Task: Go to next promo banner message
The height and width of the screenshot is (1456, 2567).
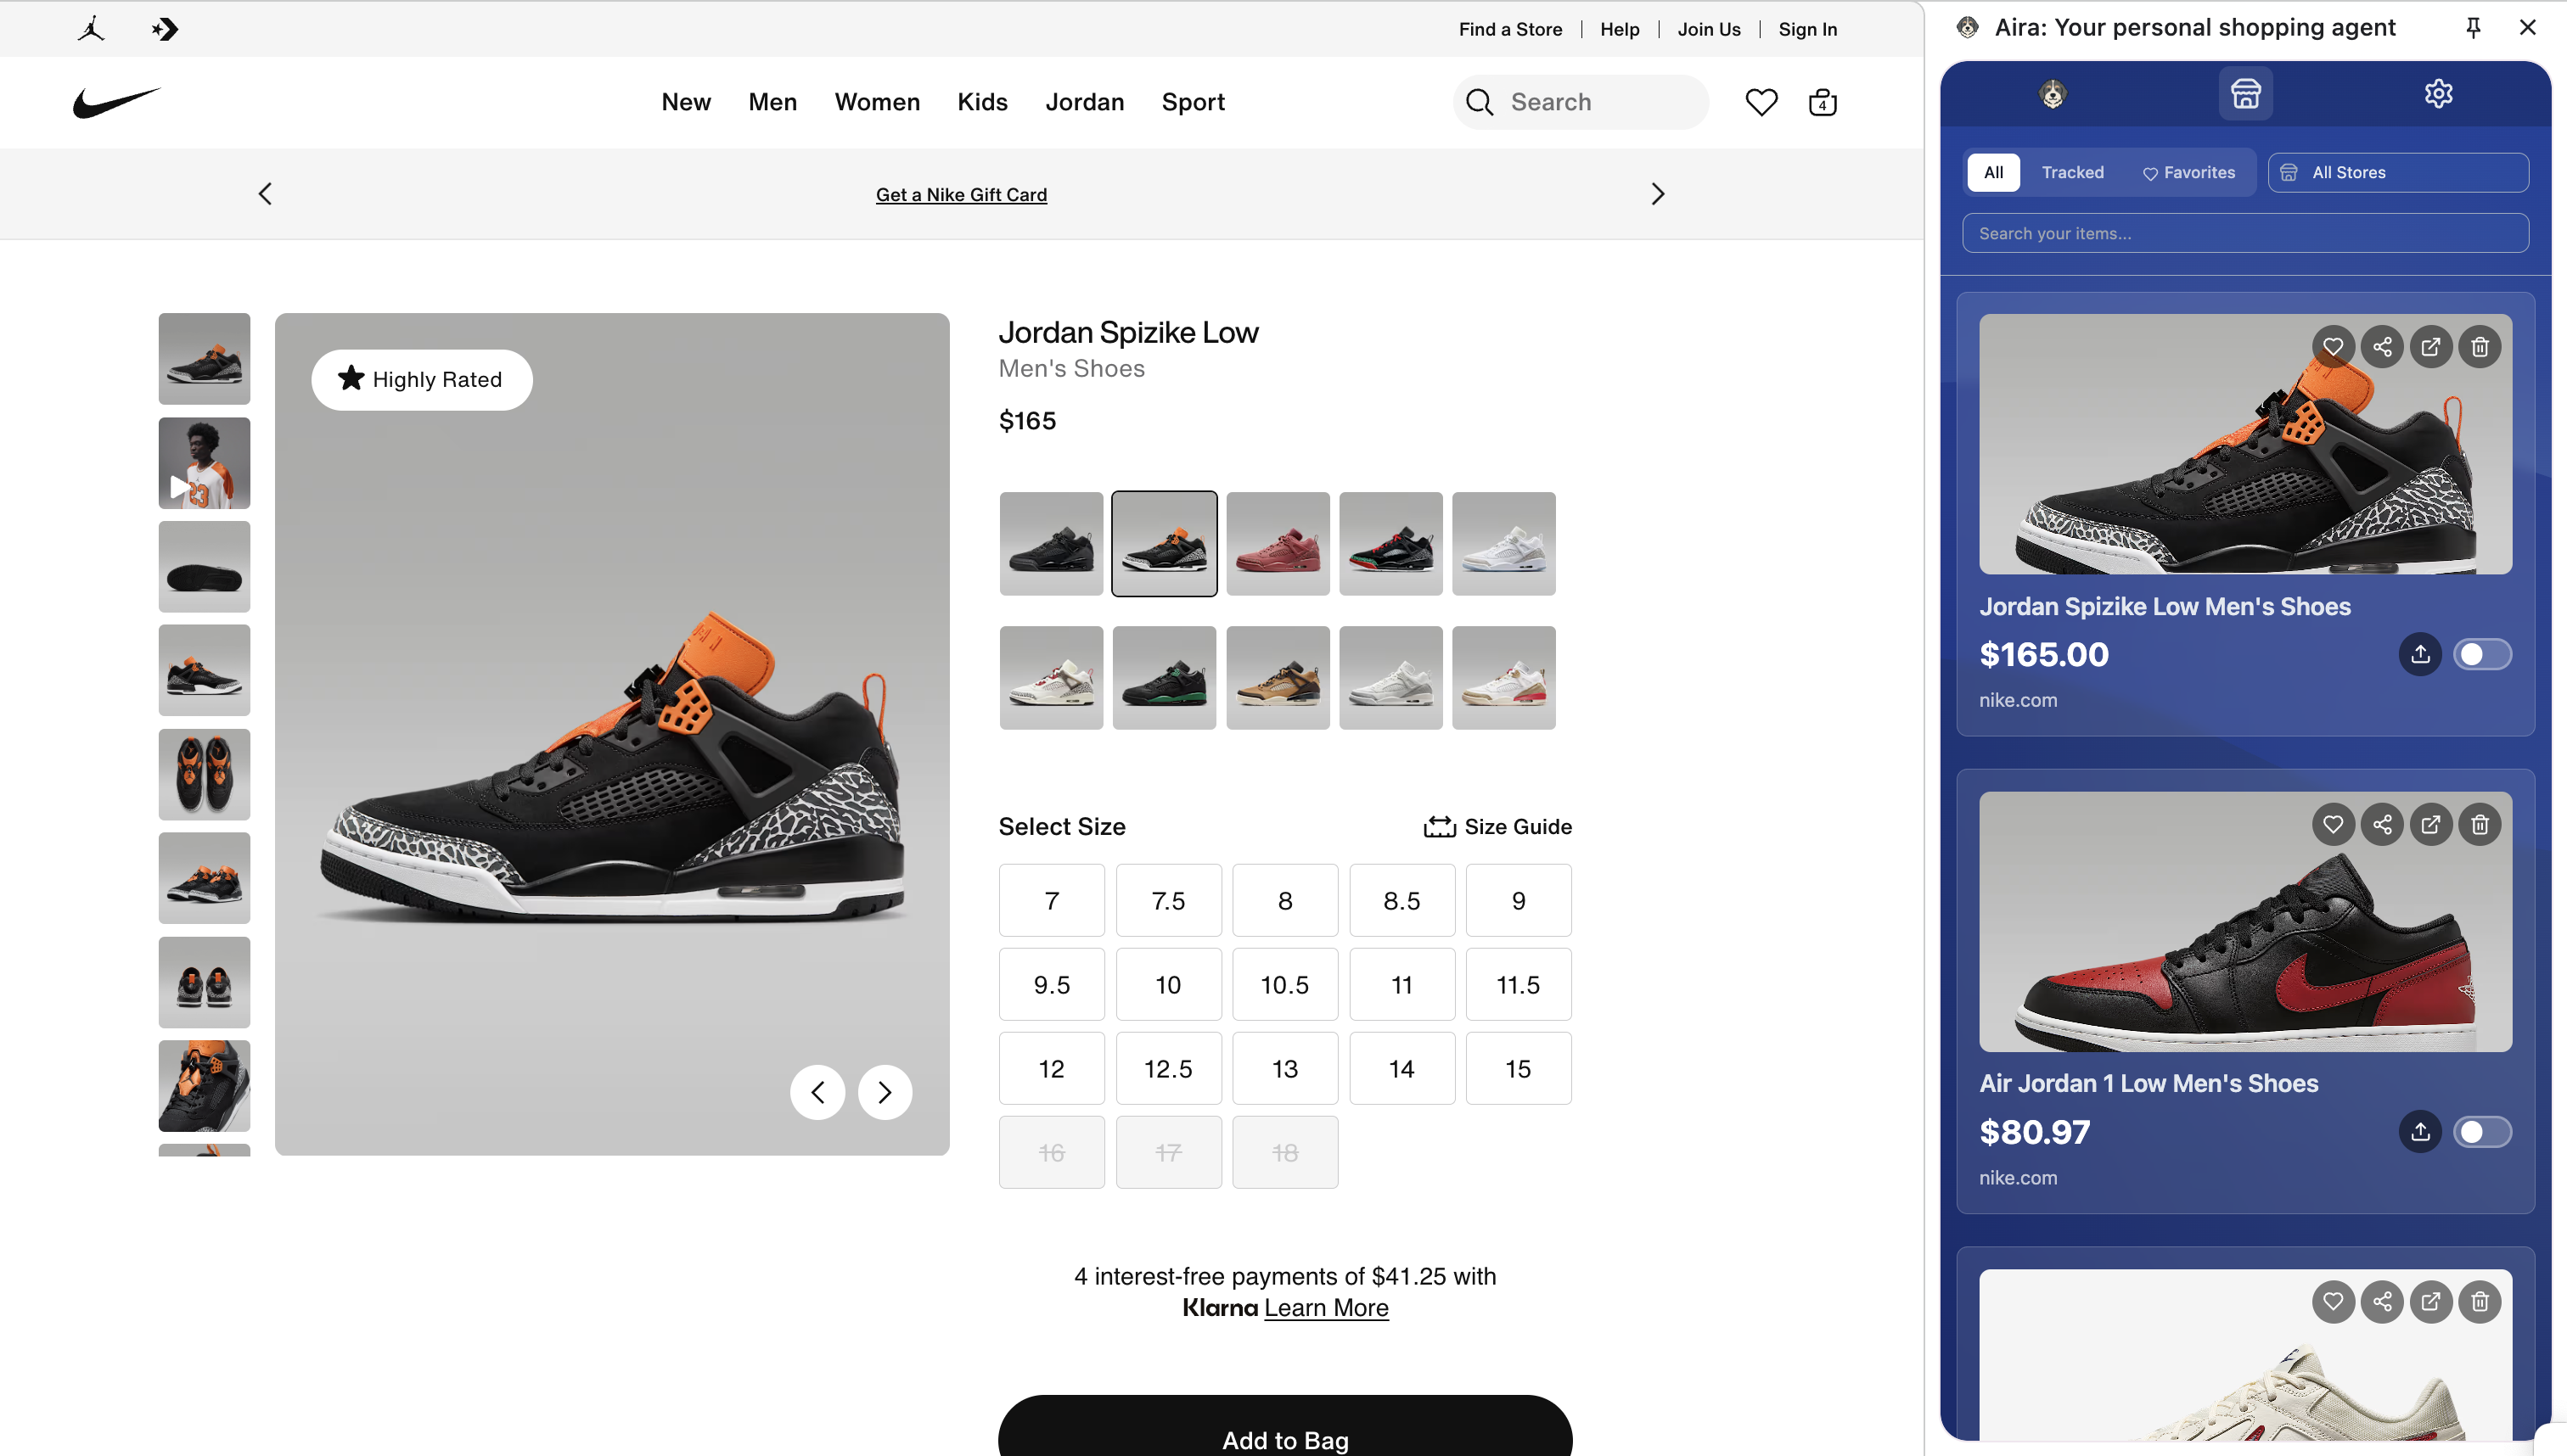Action: coord(1657,194)
